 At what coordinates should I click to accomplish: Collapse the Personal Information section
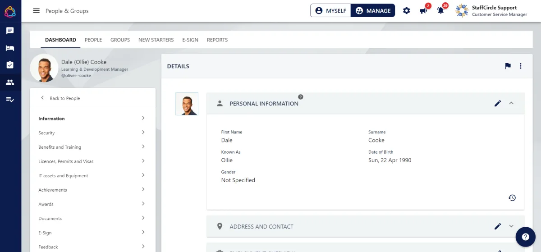click(511, 103)
